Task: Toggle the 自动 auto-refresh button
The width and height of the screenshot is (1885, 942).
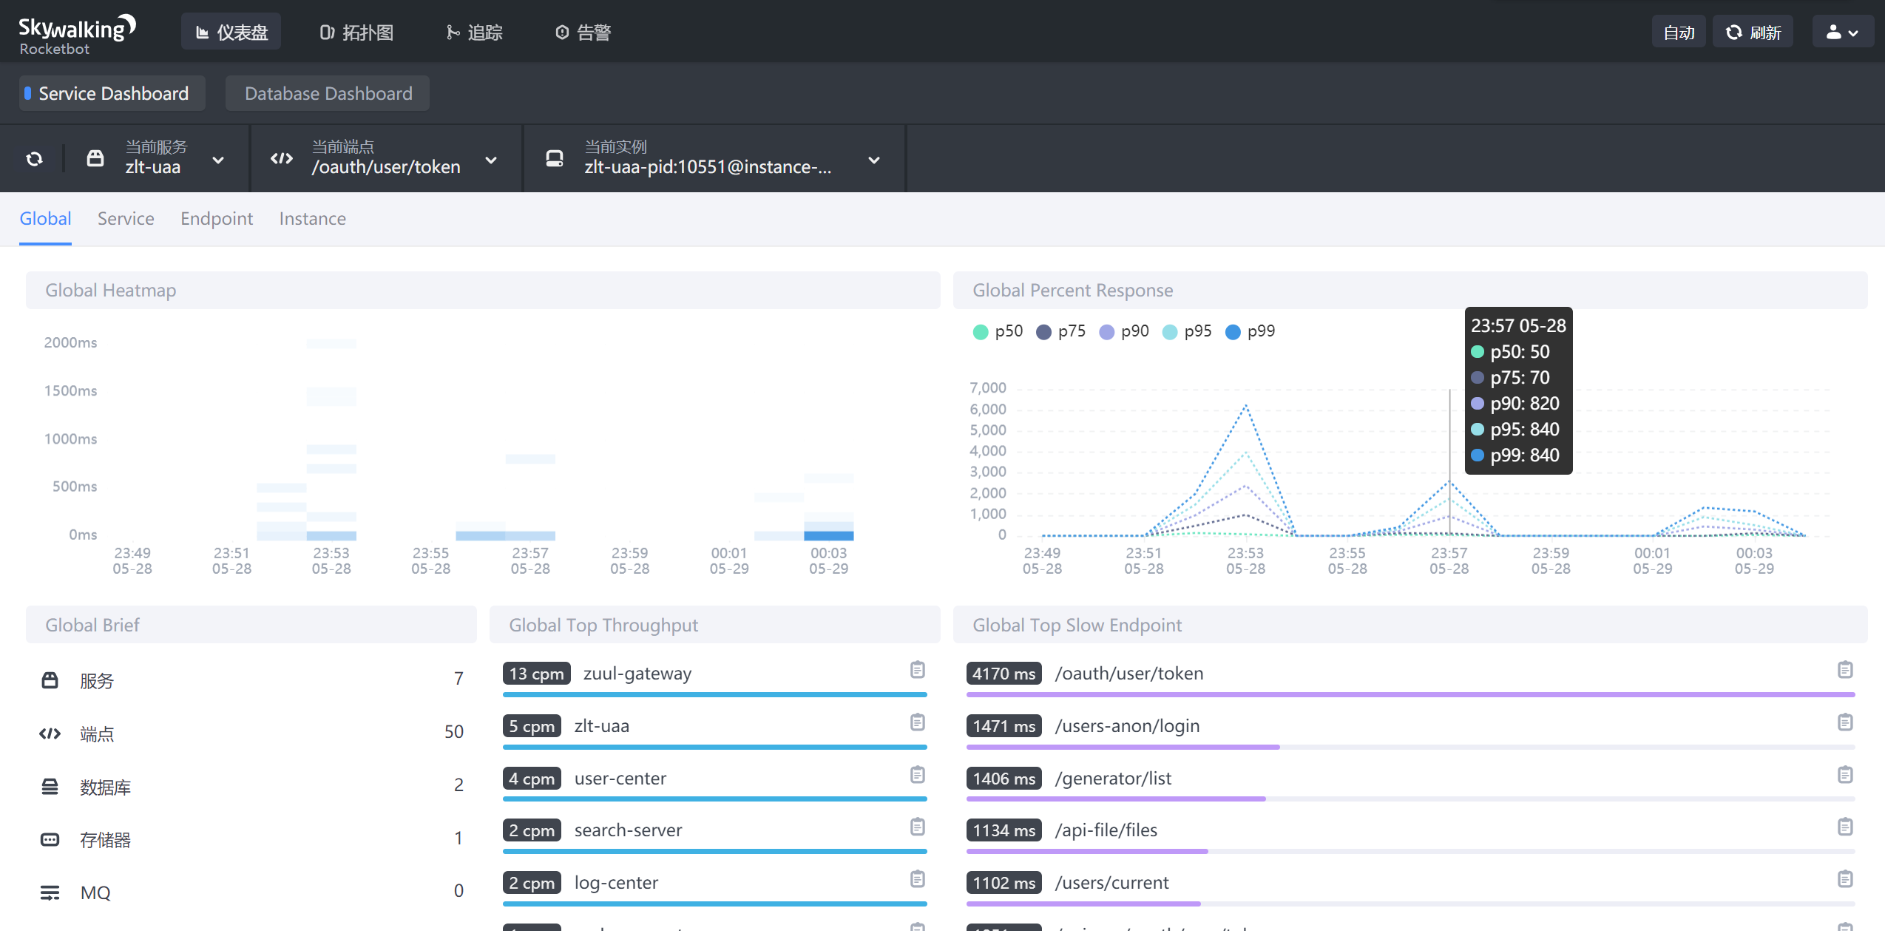Action: click(x=1678, y=33)
